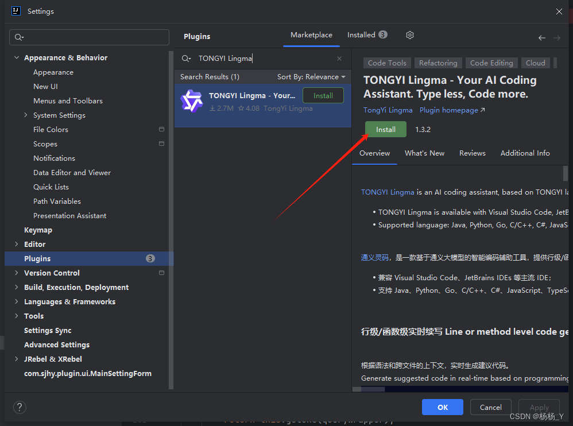Select Presentation Assistant item

[70, 215]
